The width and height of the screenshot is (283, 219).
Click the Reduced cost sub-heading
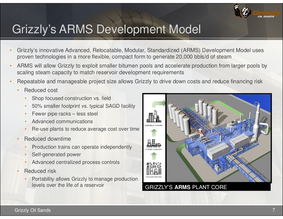[41, 90]
